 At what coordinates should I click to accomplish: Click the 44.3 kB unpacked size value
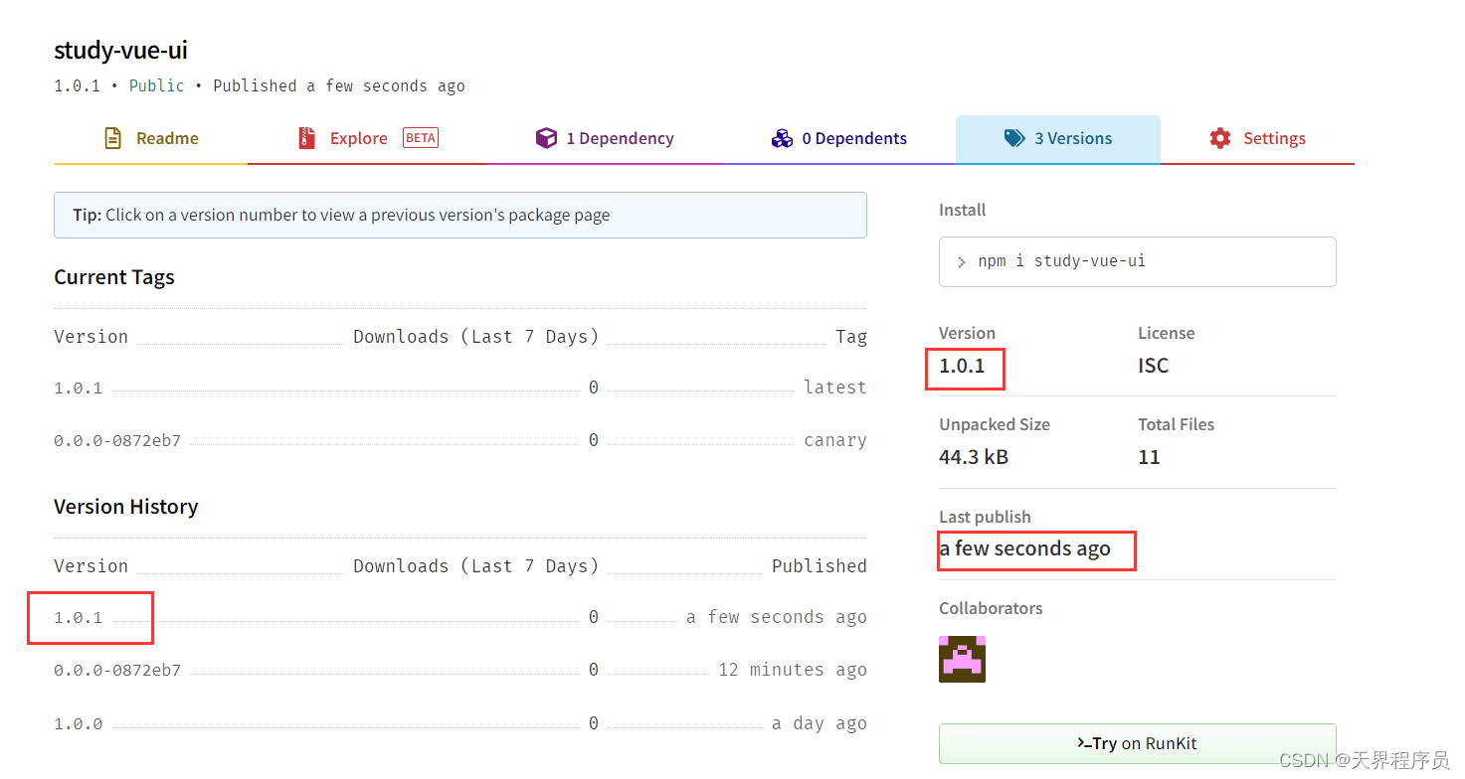[974, 457]
